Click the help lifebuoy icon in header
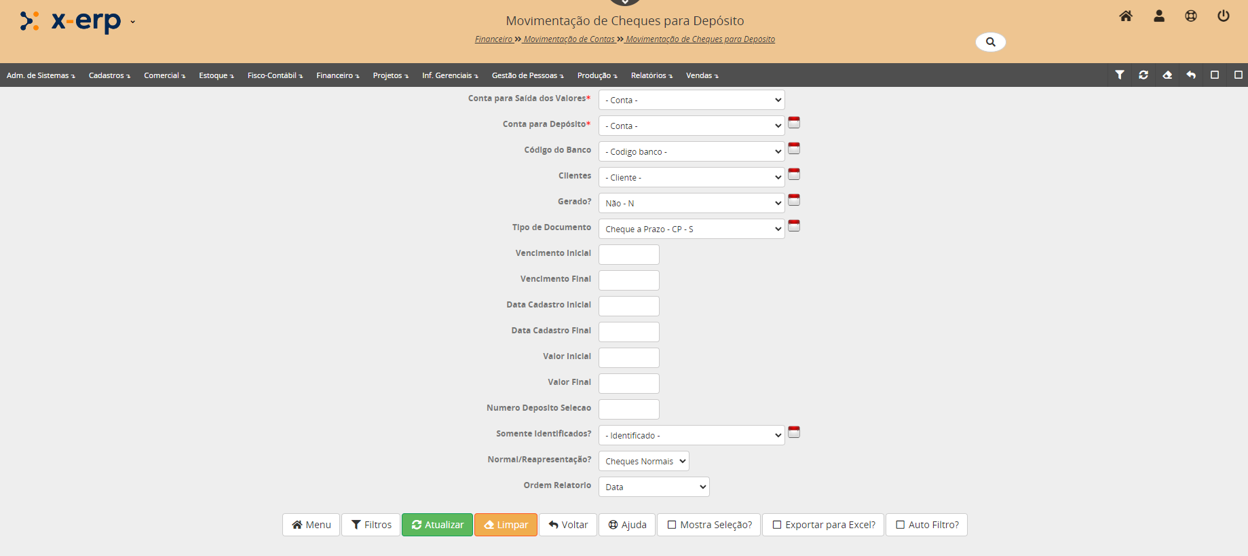The height and width of the screenshot is (556, 1248). tap(1191, 16)
